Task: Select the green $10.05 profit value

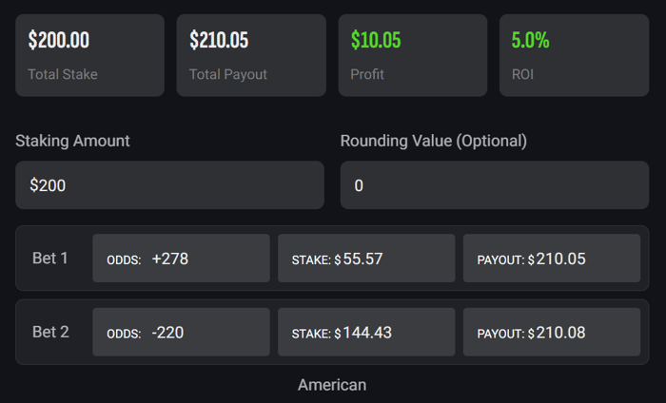Action: (x=376, y=41)
